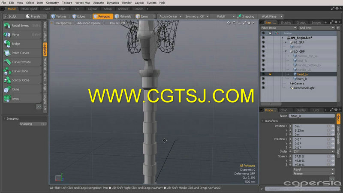Expand the HI_GRP group

point(286,42)
